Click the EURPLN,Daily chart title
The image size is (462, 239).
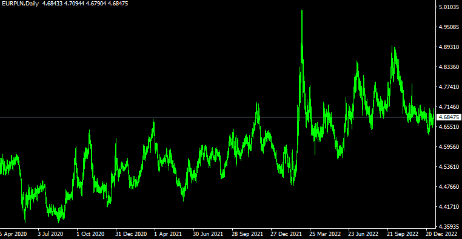pos(21,4)
